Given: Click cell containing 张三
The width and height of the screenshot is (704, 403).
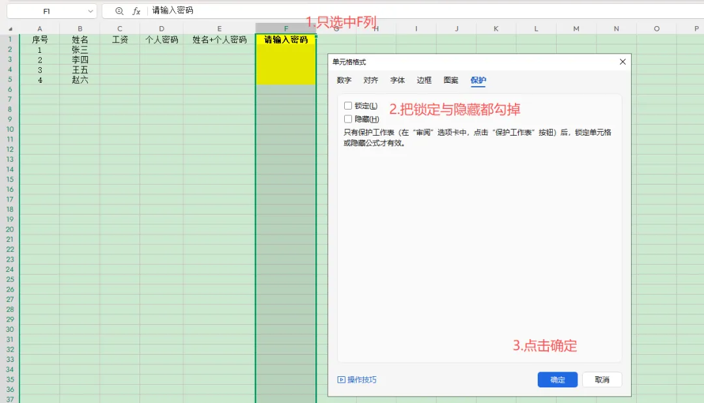Looking at the screenshot, I should point(80,50).
